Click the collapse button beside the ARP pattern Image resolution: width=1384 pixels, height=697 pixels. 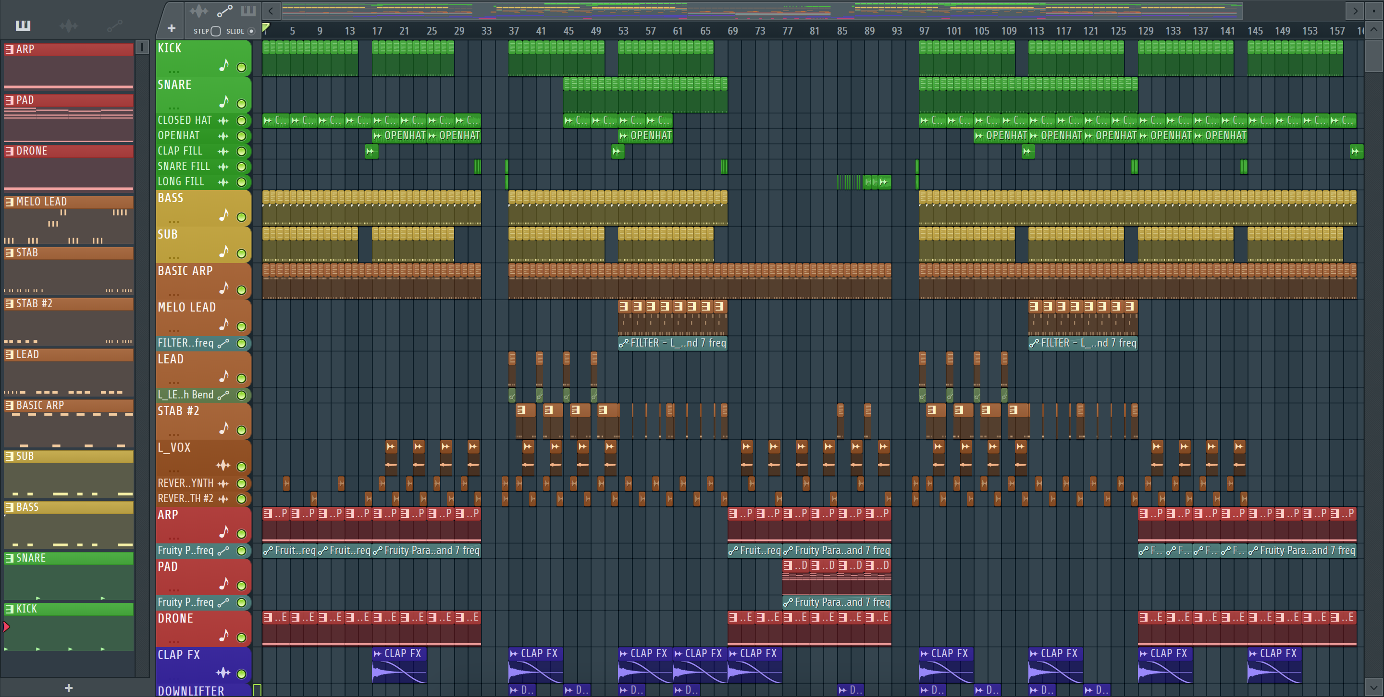142,47
